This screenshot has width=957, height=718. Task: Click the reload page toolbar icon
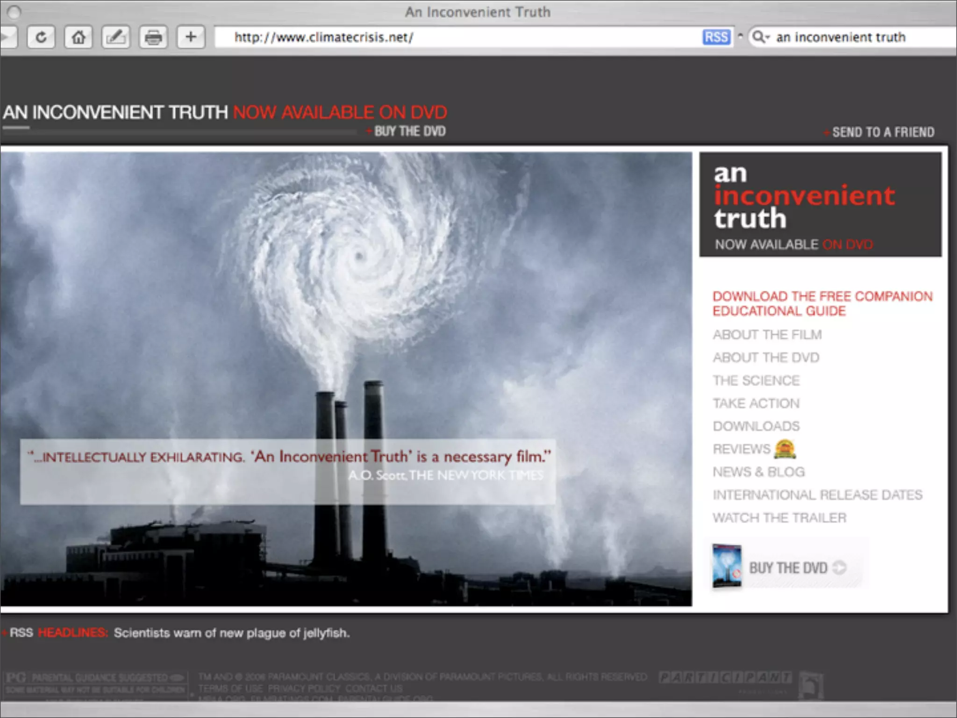[41, 37]
